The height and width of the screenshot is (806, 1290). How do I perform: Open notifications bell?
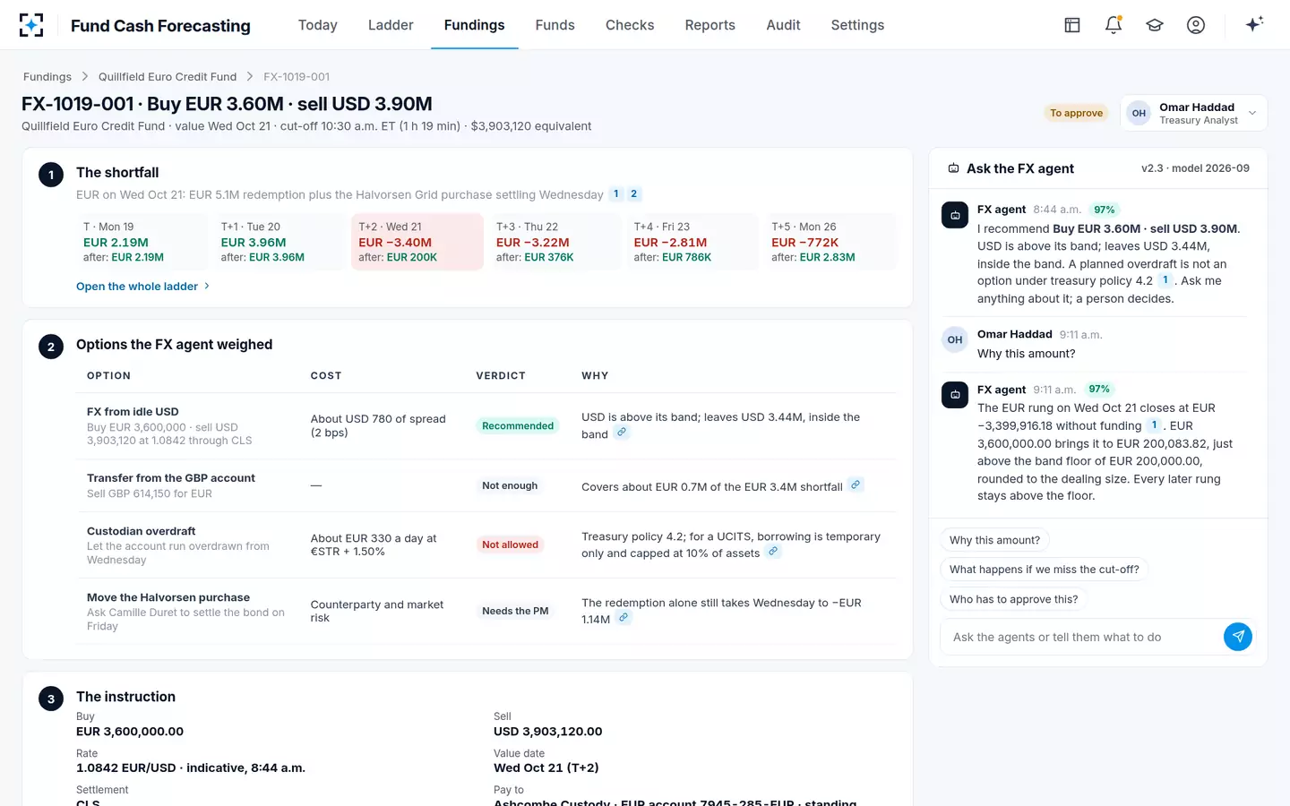click(1114, 25)
